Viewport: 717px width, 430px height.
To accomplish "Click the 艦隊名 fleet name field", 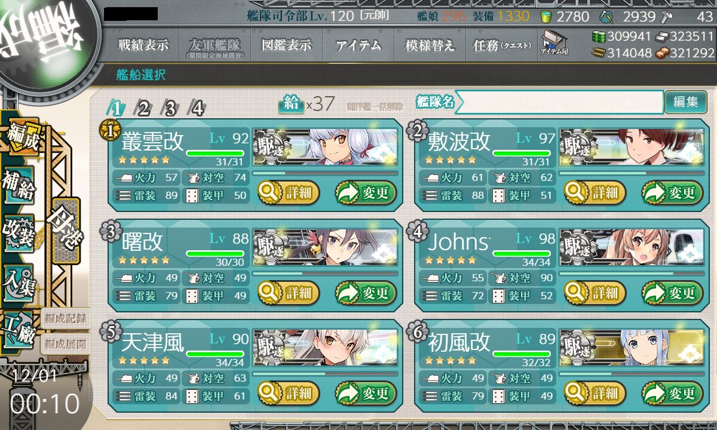I will pyautogui.click(x=559, y=102).
